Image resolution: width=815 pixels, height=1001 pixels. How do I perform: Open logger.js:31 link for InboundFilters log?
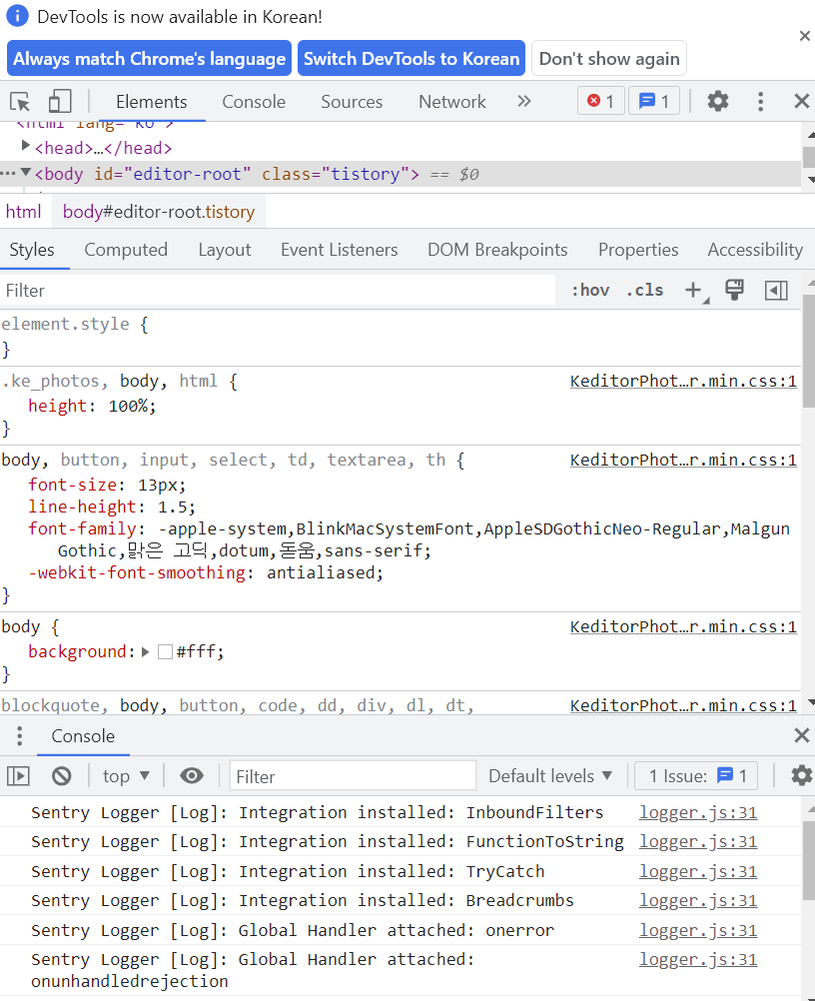(x=698, y=812)
